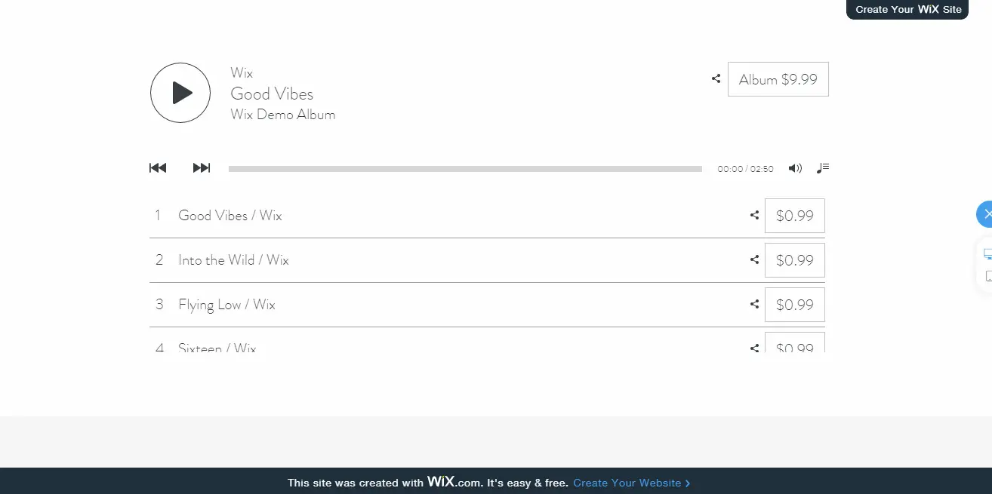Buy Good Vibes for $0.99
The width and height of the screenshot is (992, 494).
point(795,216)
